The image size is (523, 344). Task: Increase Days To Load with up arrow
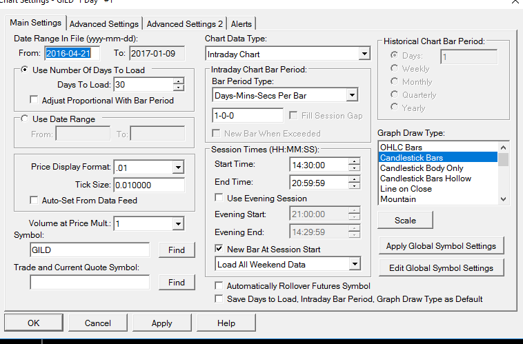coord(179,81)
